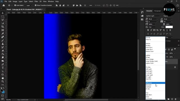Select the Move tool
The image size is (180, 101).
click(x=3, y=13)
